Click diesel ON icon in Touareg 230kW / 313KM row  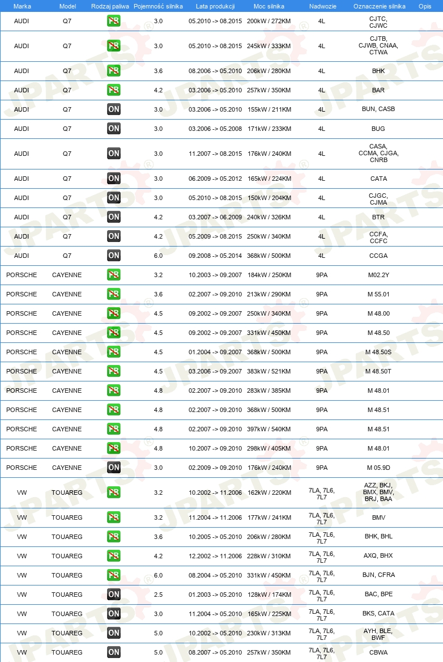(x=113, y=633)
